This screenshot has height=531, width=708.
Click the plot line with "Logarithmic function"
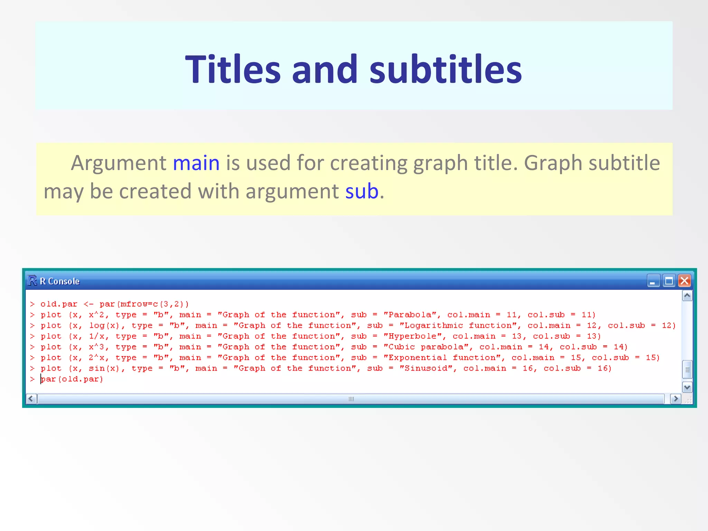tap(353, 325)
